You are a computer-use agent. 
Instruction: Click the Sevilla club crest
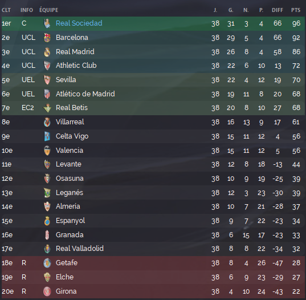click(x=47, y=80)
